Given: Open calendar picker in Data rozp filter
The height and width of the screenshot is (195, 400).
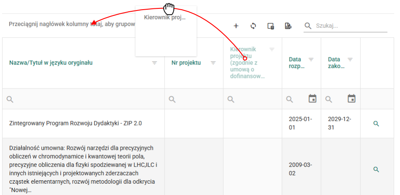Looking at the screenshot, I should point(312,99).
